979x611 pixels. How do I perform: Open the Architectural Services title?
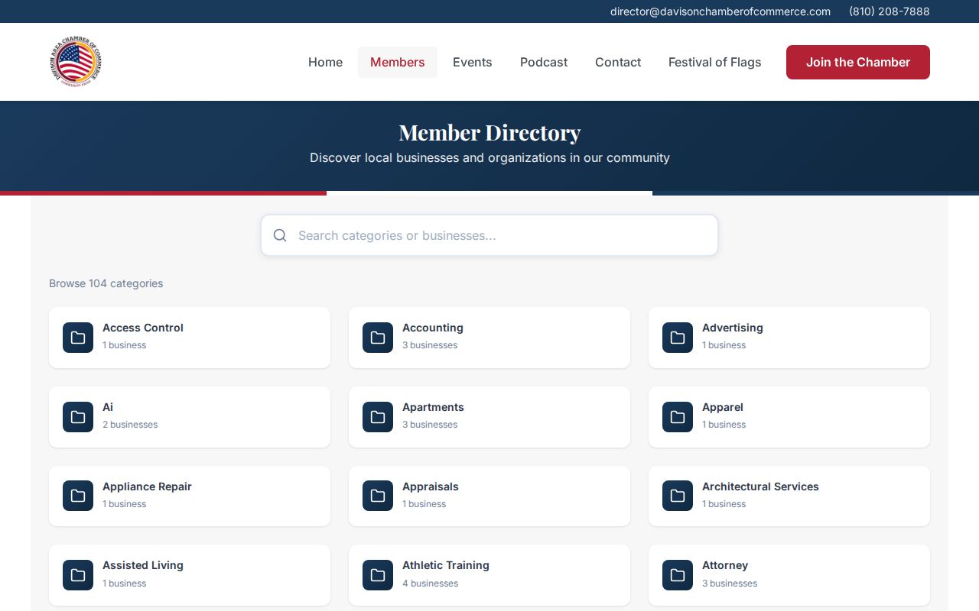tap(760, 487)
